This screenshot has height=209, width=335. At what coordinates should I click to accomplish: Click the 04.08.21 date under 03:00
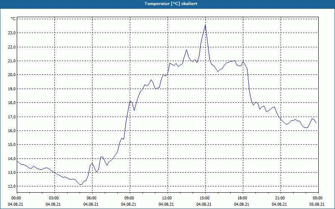pyautogui.click(x=53, y=204)
